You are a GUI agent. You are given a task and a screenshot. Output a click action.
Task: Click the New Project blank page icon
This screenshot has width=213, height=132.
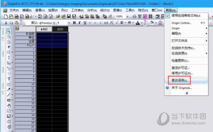tap(6, 17)
